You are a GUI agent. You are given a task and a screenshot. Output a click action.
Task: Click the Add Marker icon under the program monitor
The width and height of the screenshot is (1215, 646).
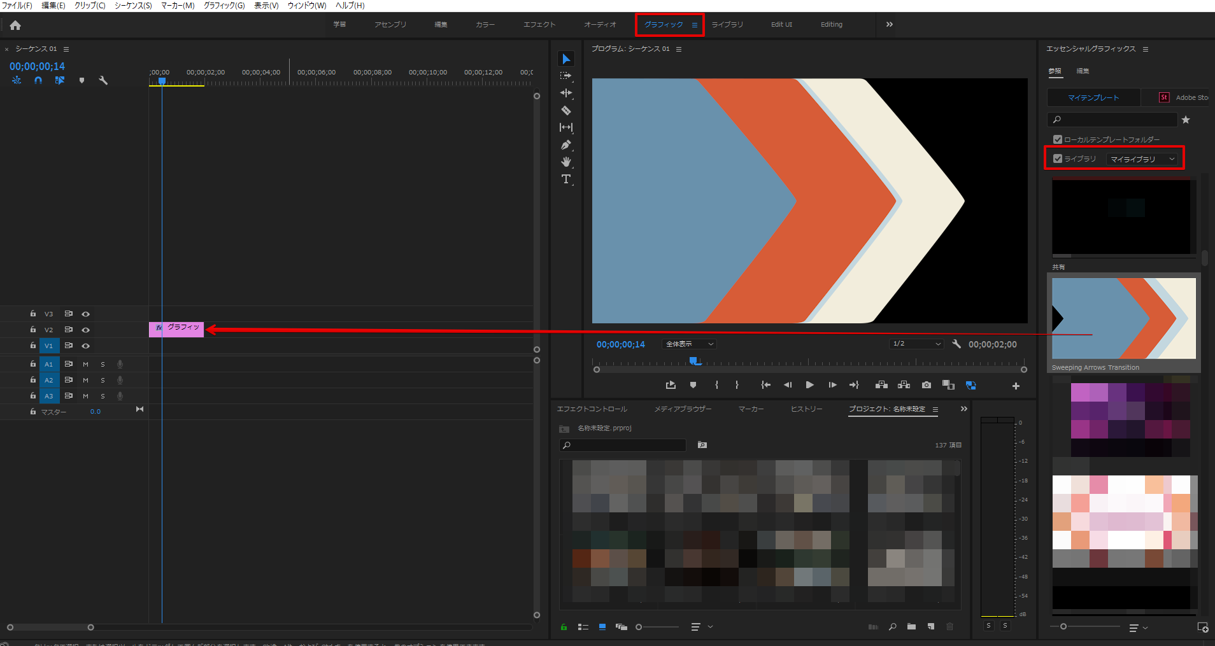(x=693, y=384)
